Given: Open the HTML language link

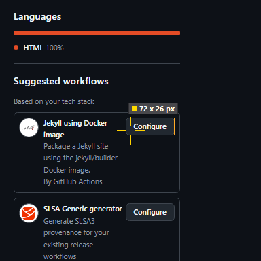Looking at the screenshot, I should 33,48.
